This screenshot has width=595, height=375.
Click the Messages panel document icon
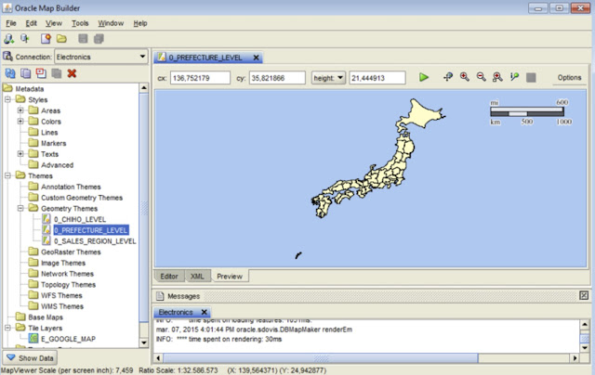160,296
